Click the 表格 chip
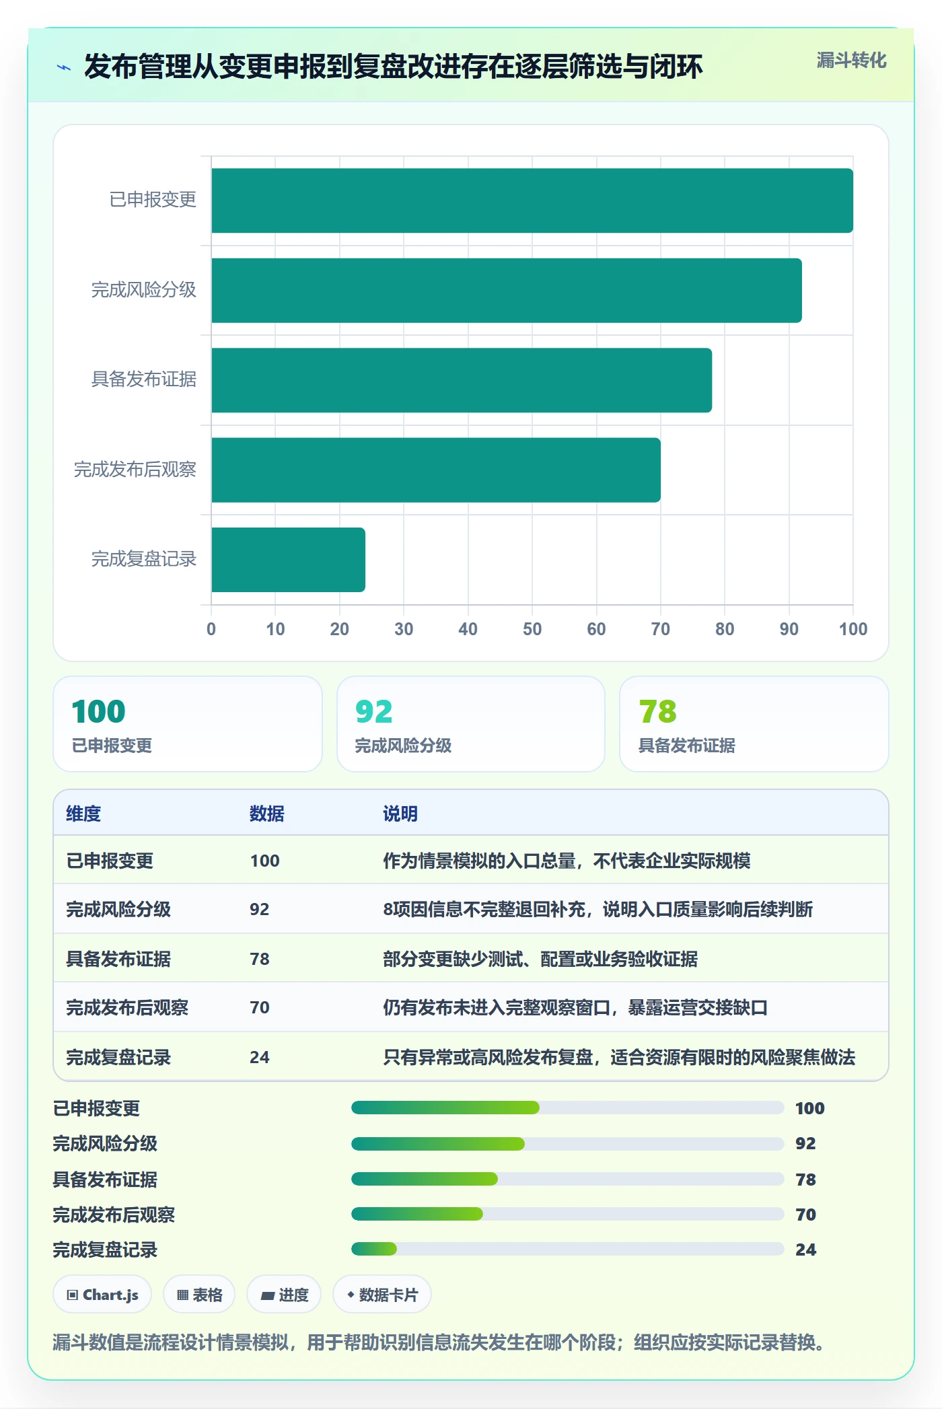Image resolution: width=942 pixels, height=1409 pixels. pyautogui.click(x=199, y=1295)
